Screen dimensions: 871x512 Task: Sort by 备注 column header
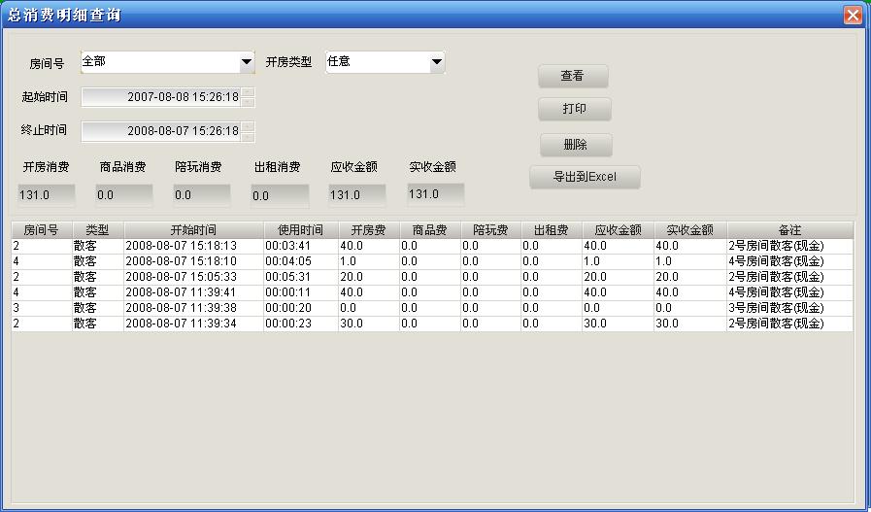(x=789, y=230)
